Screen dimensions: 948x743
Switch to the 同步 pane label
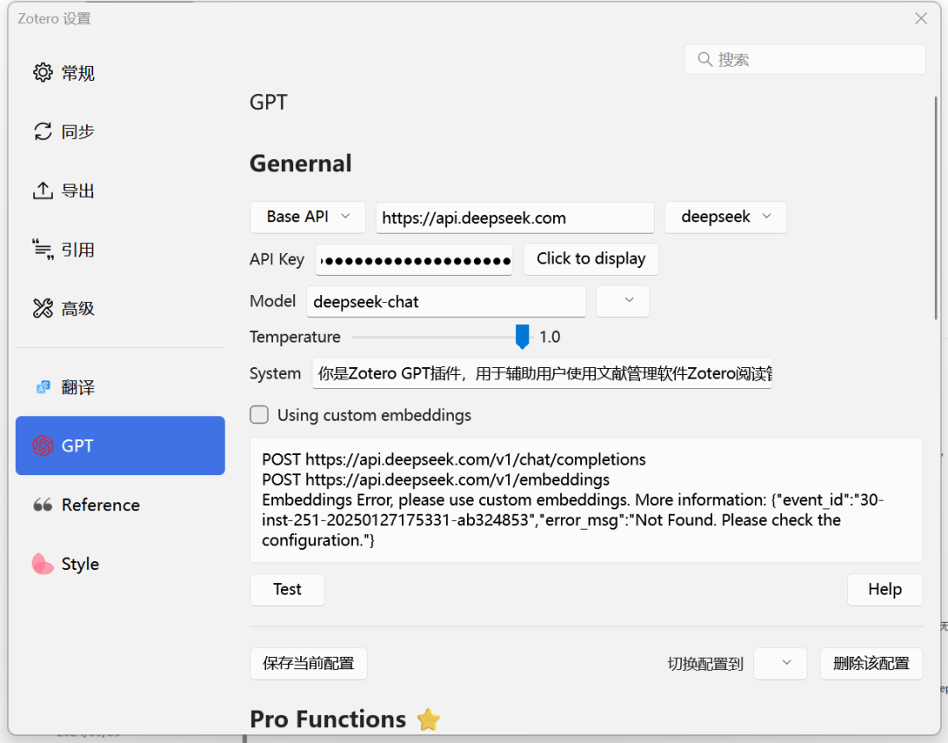click(x=78, y=132)
